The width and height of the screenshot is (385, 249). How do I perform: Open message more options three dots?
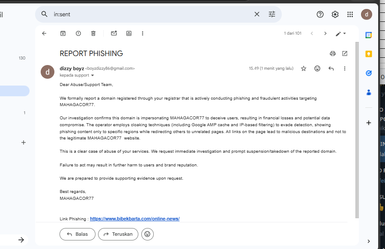[344, 68]
